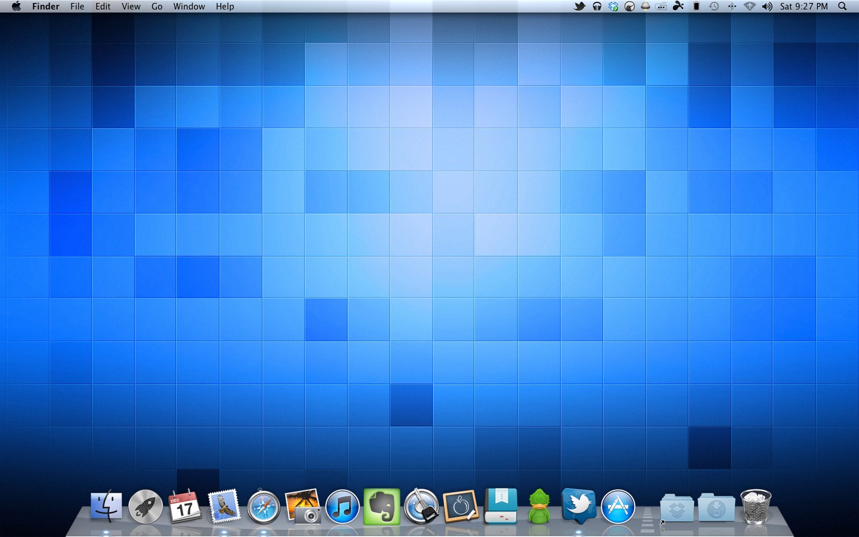Image resolution: width=859 pixels, height=537 pixels.
Task: Open the Go menu
Action: 157,6
